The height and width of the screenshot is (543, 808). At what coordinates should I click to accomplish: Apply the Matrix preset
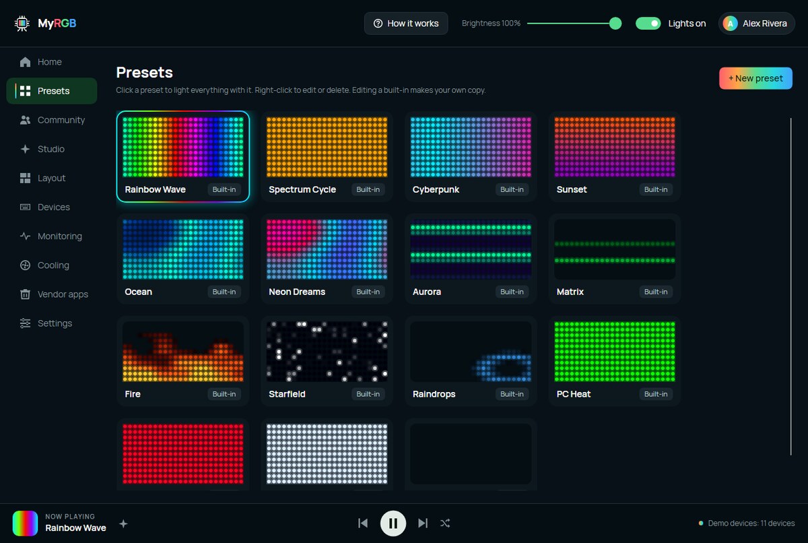coord(615,259)
